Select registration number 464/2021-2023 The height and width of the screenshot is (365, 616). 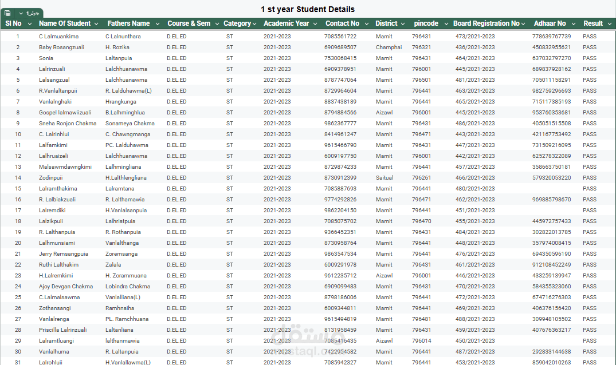click(475, 58)
